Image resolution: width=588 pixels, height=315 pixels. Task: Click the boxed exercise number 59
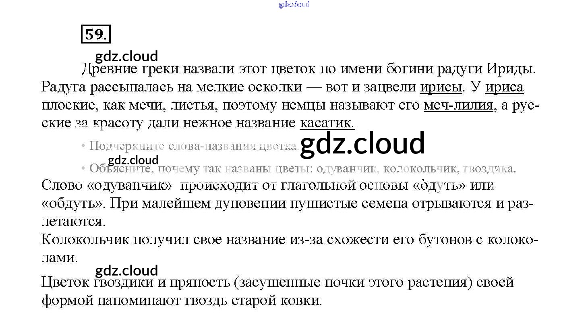95,34
